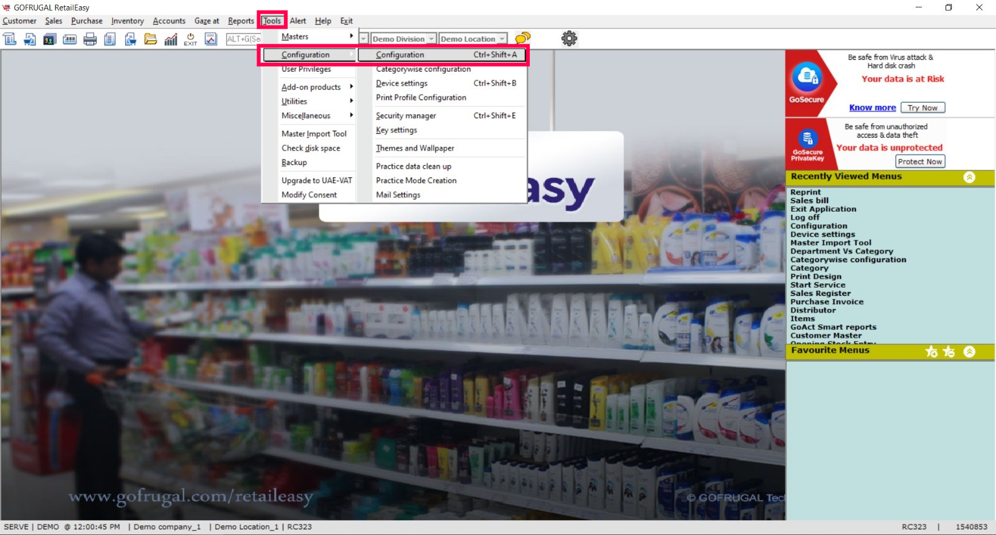Click the ALT+G search input field

243,39
